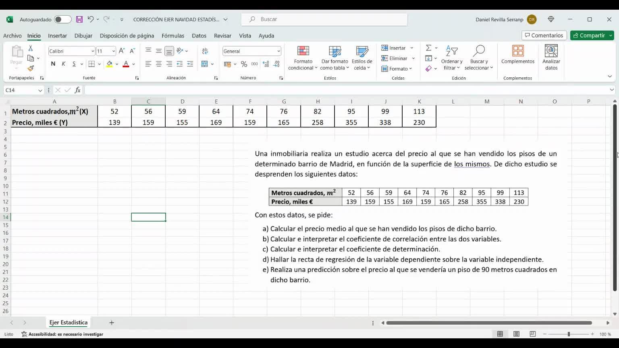The image size is (619, 348).
Task: Toggle bold formatting with N button
Action: 53,64
